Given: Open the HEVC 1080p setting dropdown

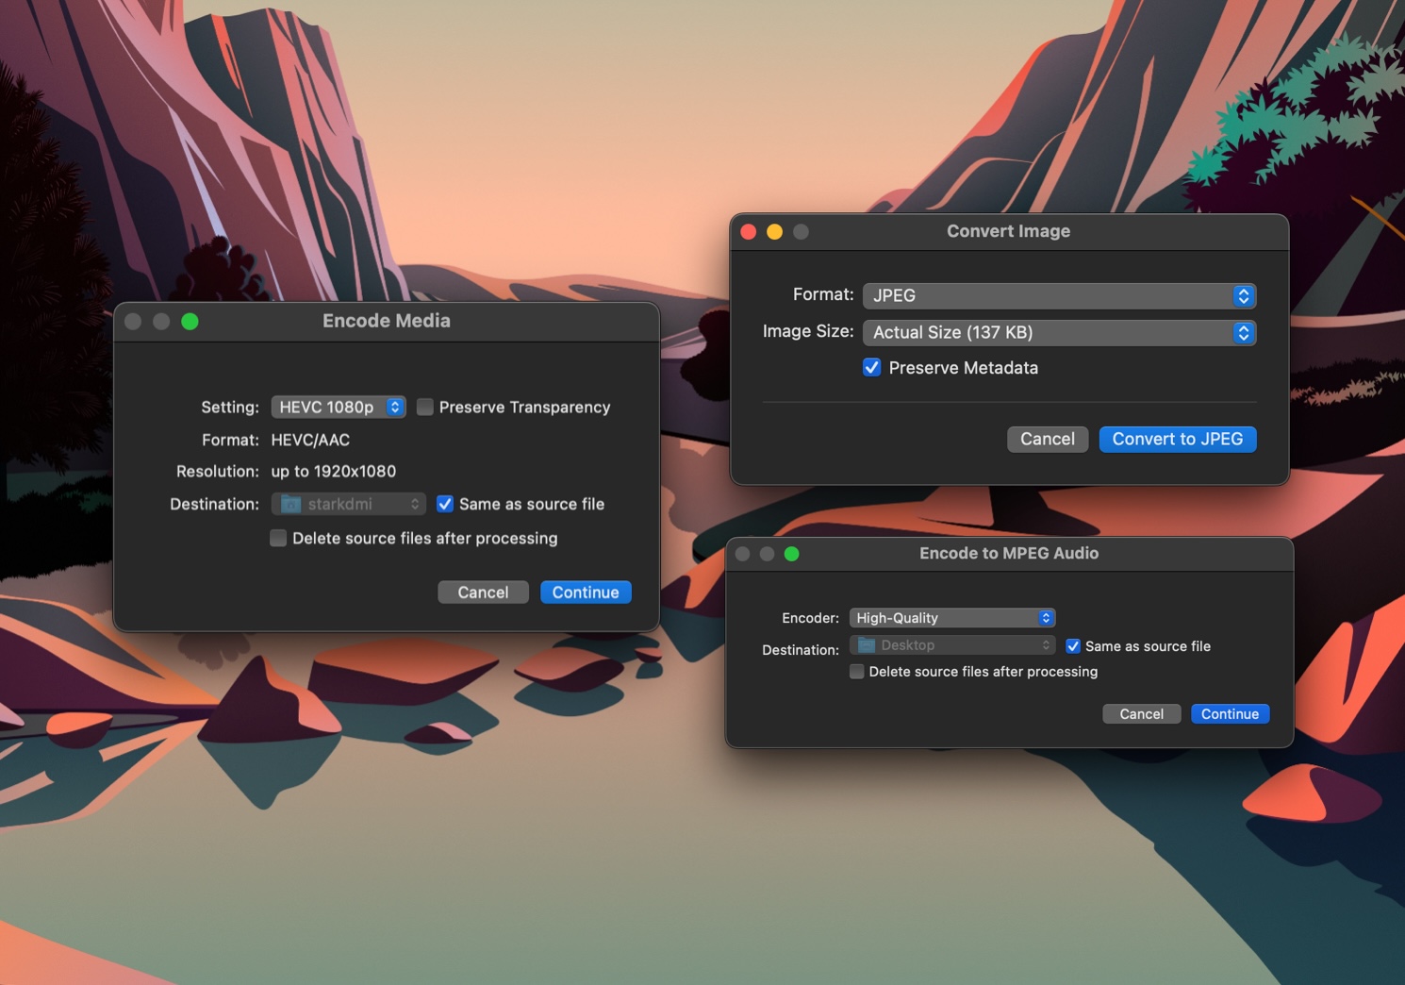Looking at the screenshot, I should pyautogui.click(x=338, y=407).
